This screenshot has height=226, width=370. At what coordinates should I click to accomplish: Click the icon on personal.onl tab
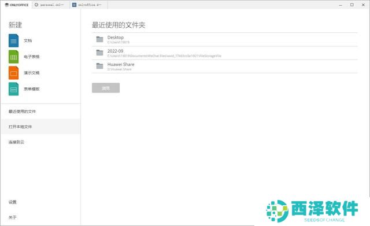[36, 5]
